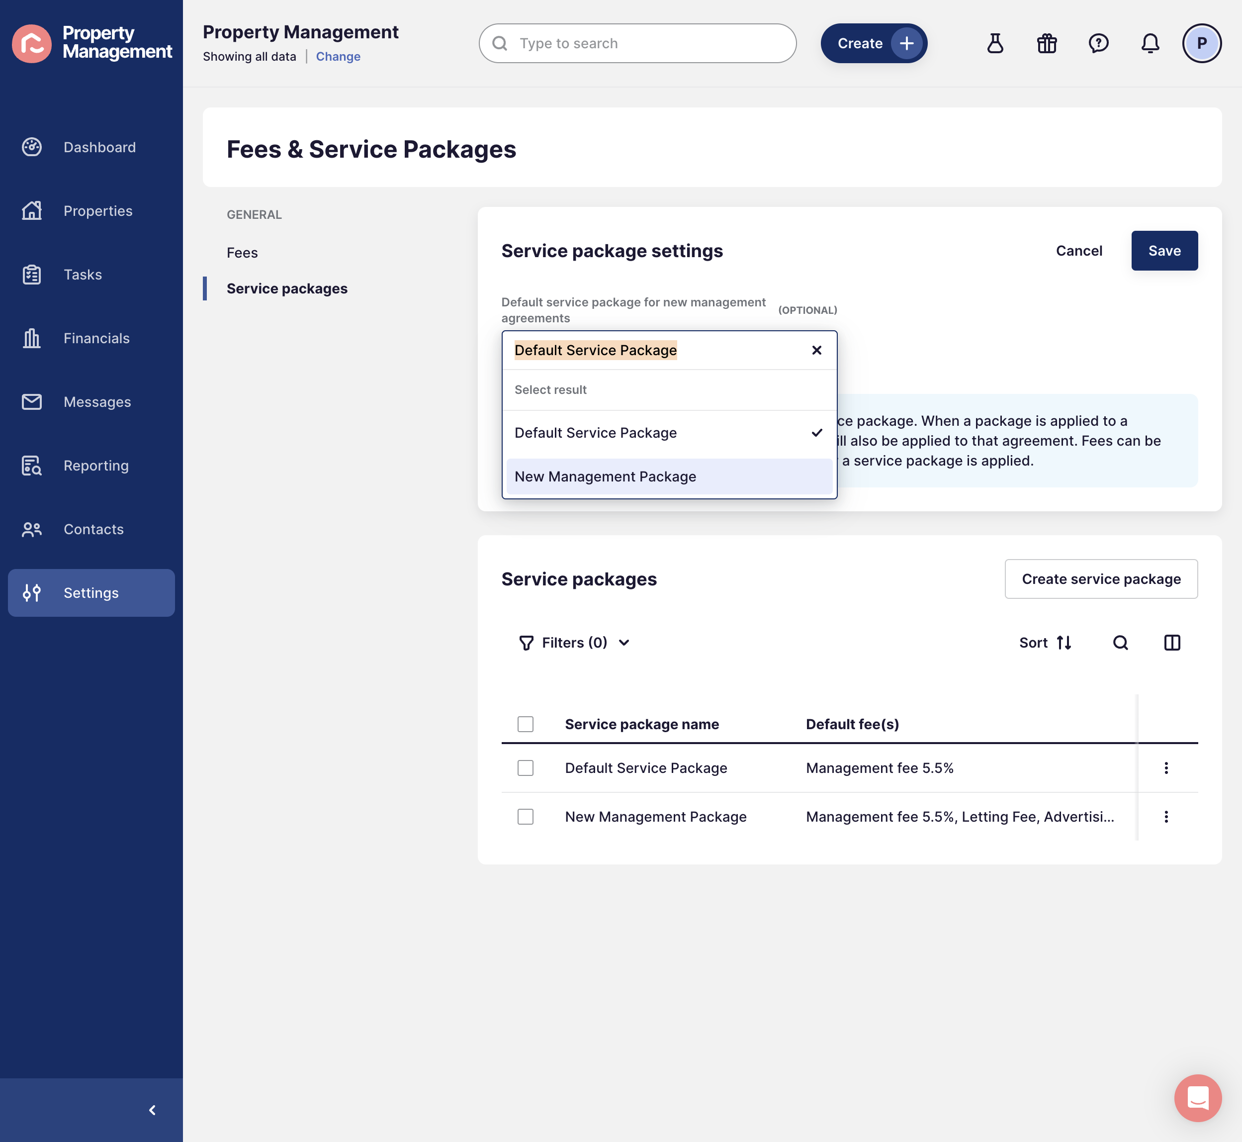Select Default Service Package in dropdown list
The width and height of the screenshot is (1242, 1142).
click(x=669, y=433)
